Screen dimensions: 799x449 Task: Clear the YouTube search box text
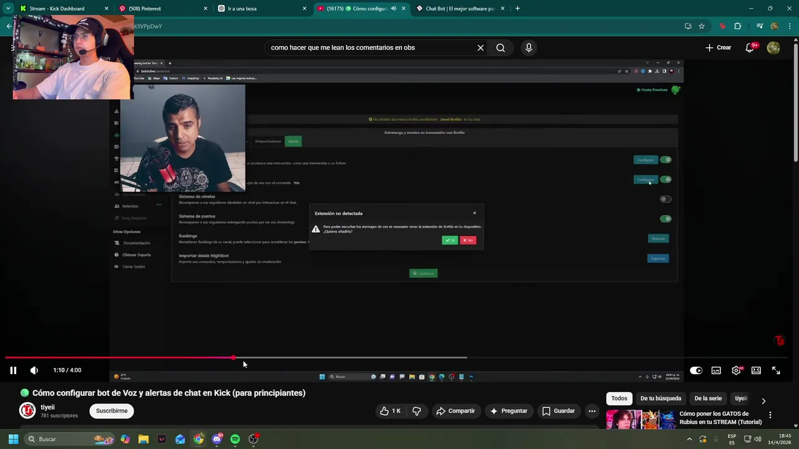[x=481, y=47]
